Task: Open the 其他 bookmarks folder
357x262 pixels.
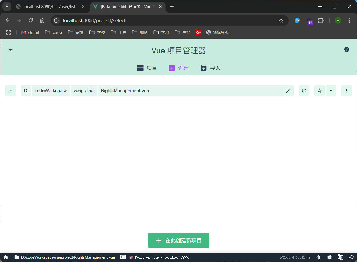Action: pos(182,32)
